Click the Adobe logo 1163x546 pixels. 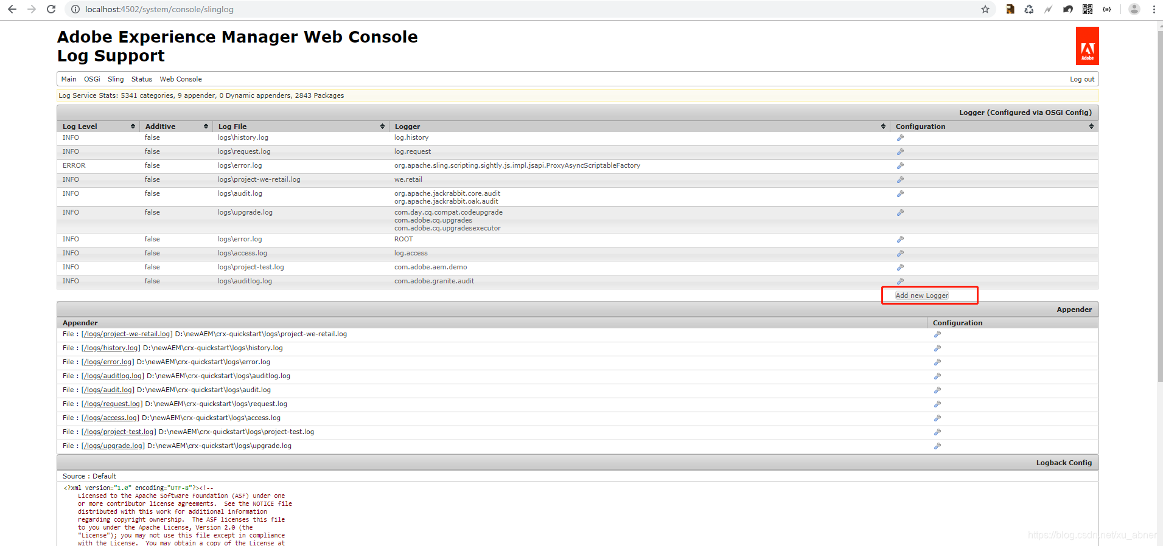click(1087, 46)
